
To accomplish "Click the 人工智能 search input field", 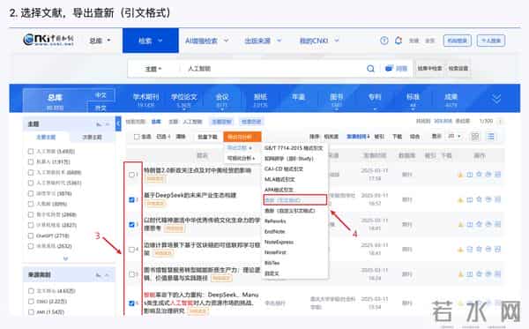I will point(273,69).
